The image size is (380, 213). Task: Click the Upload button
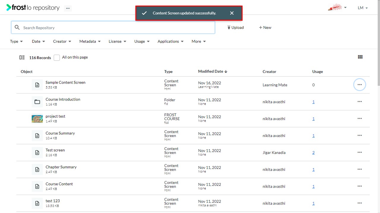pos(235,28)
